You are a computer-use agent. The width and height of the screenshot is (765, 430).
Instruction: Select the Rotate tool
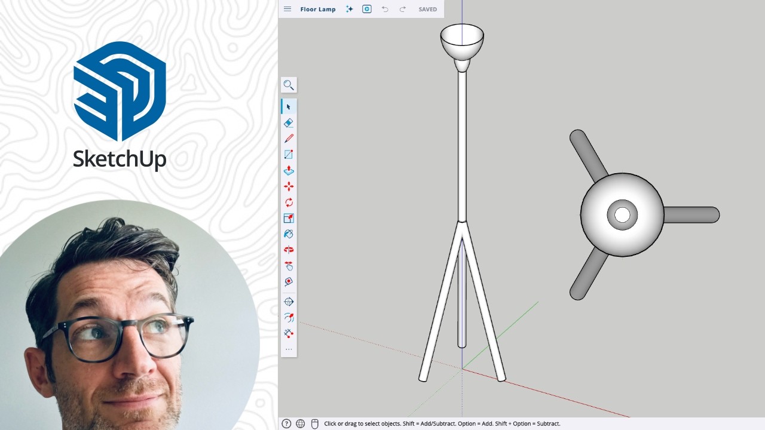click(x=289, y=202)
